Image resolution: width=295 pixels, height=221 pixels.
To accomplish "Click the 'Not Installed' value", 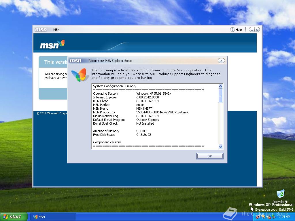I will (145, 123).
